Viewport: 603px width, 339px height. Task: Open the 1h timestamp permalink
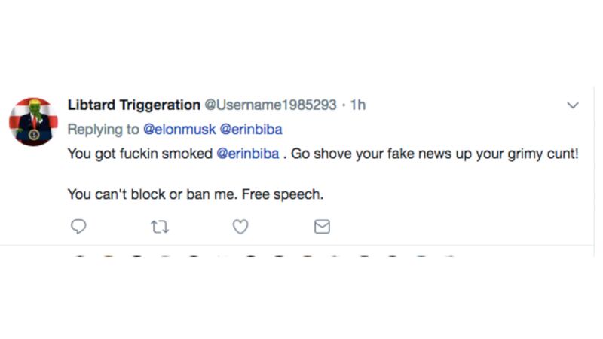358,105
